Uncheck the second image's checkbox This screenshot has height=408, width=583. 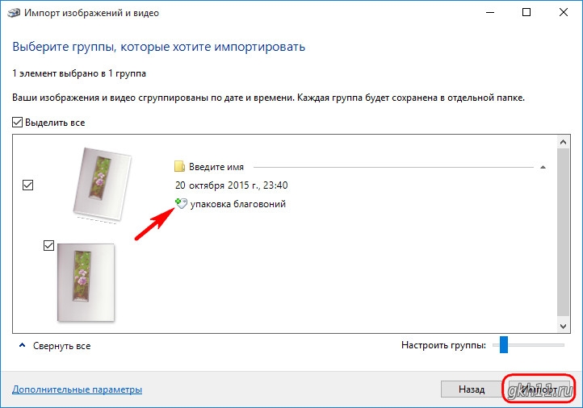pos(48,246)
